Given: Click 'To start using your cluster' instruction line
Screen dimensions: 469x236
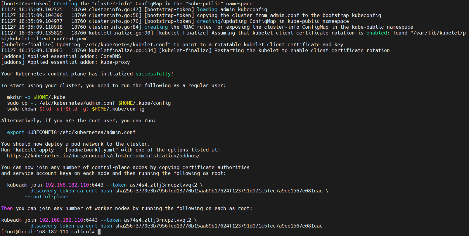Looking at the screenshot, I should (114, 85).
